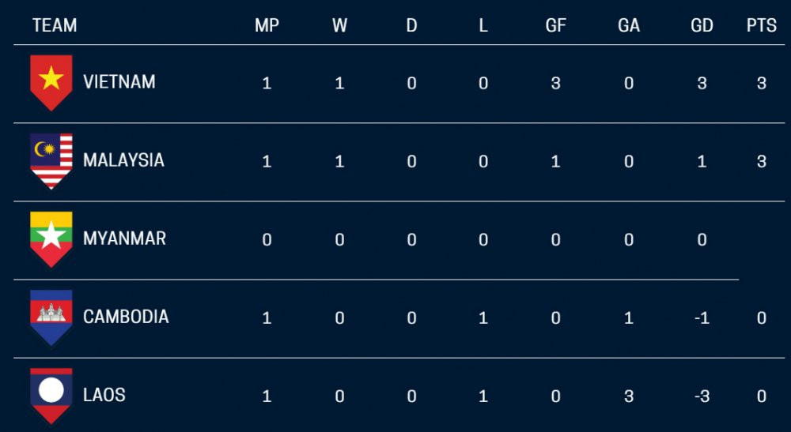This screenshot has height=432, width=791.
Task: Click the D column header
Action: click(x=411, y=25)
